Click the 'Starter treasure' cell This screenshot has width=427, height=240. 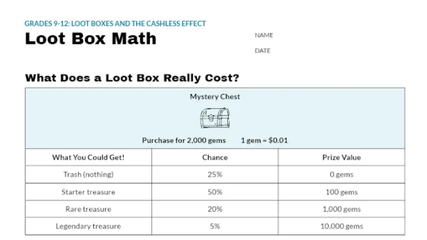click(88, 192)
